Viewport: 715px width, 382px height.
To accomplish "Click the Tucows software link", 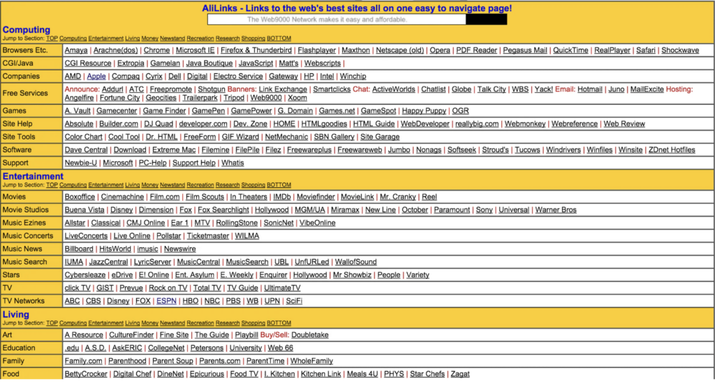I will click(527, 149).
